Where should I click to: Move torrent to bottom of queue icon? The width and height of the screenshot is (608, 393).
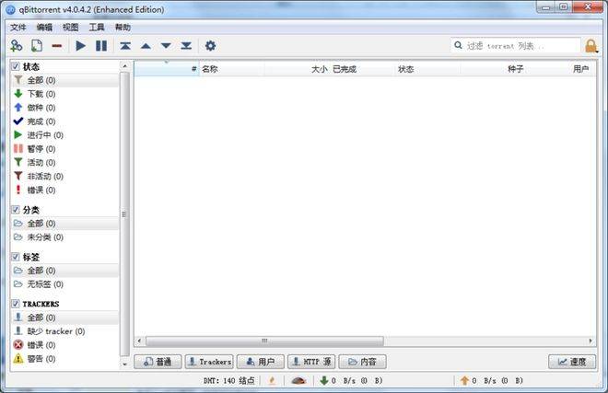tap(186, 46)
